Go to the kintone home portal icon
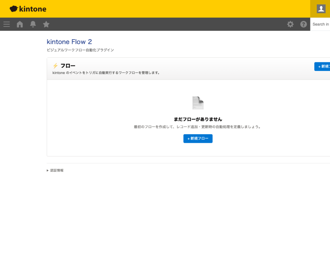 click(20, 24)
